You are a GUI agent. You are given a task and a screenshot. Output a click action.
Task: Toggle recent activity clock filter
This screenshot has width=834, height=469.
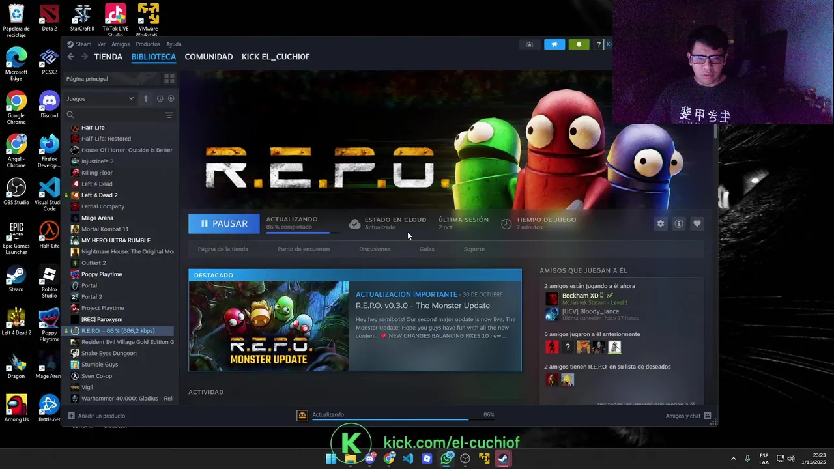(160, 98)
